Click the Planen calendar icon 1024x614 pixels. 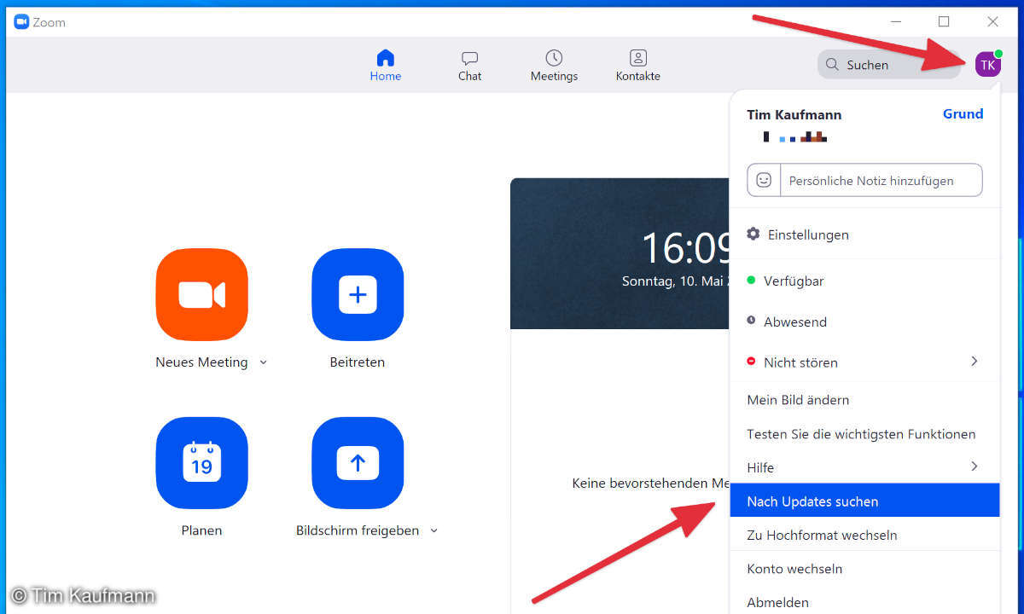pyautogui.click(x=202, y=463)
